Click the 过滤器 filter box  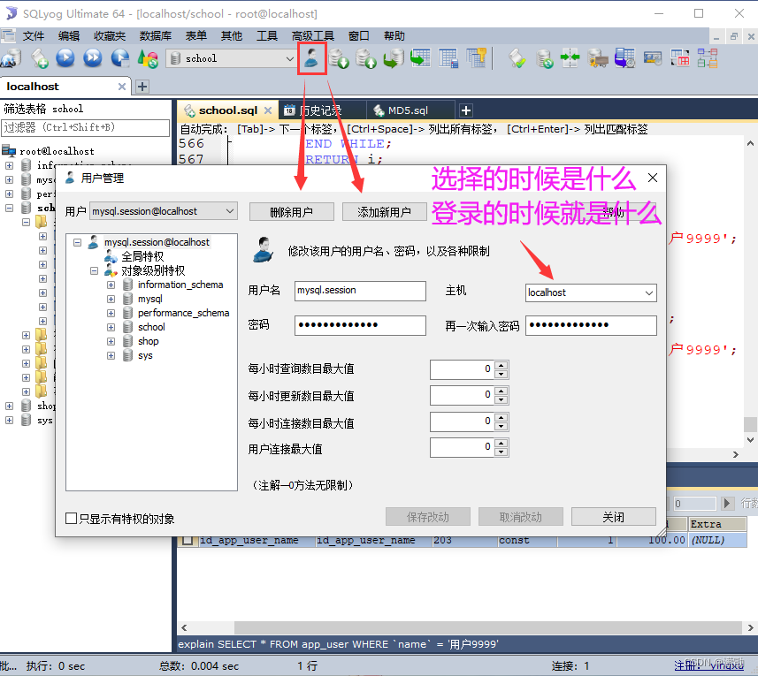click(85, 127)
